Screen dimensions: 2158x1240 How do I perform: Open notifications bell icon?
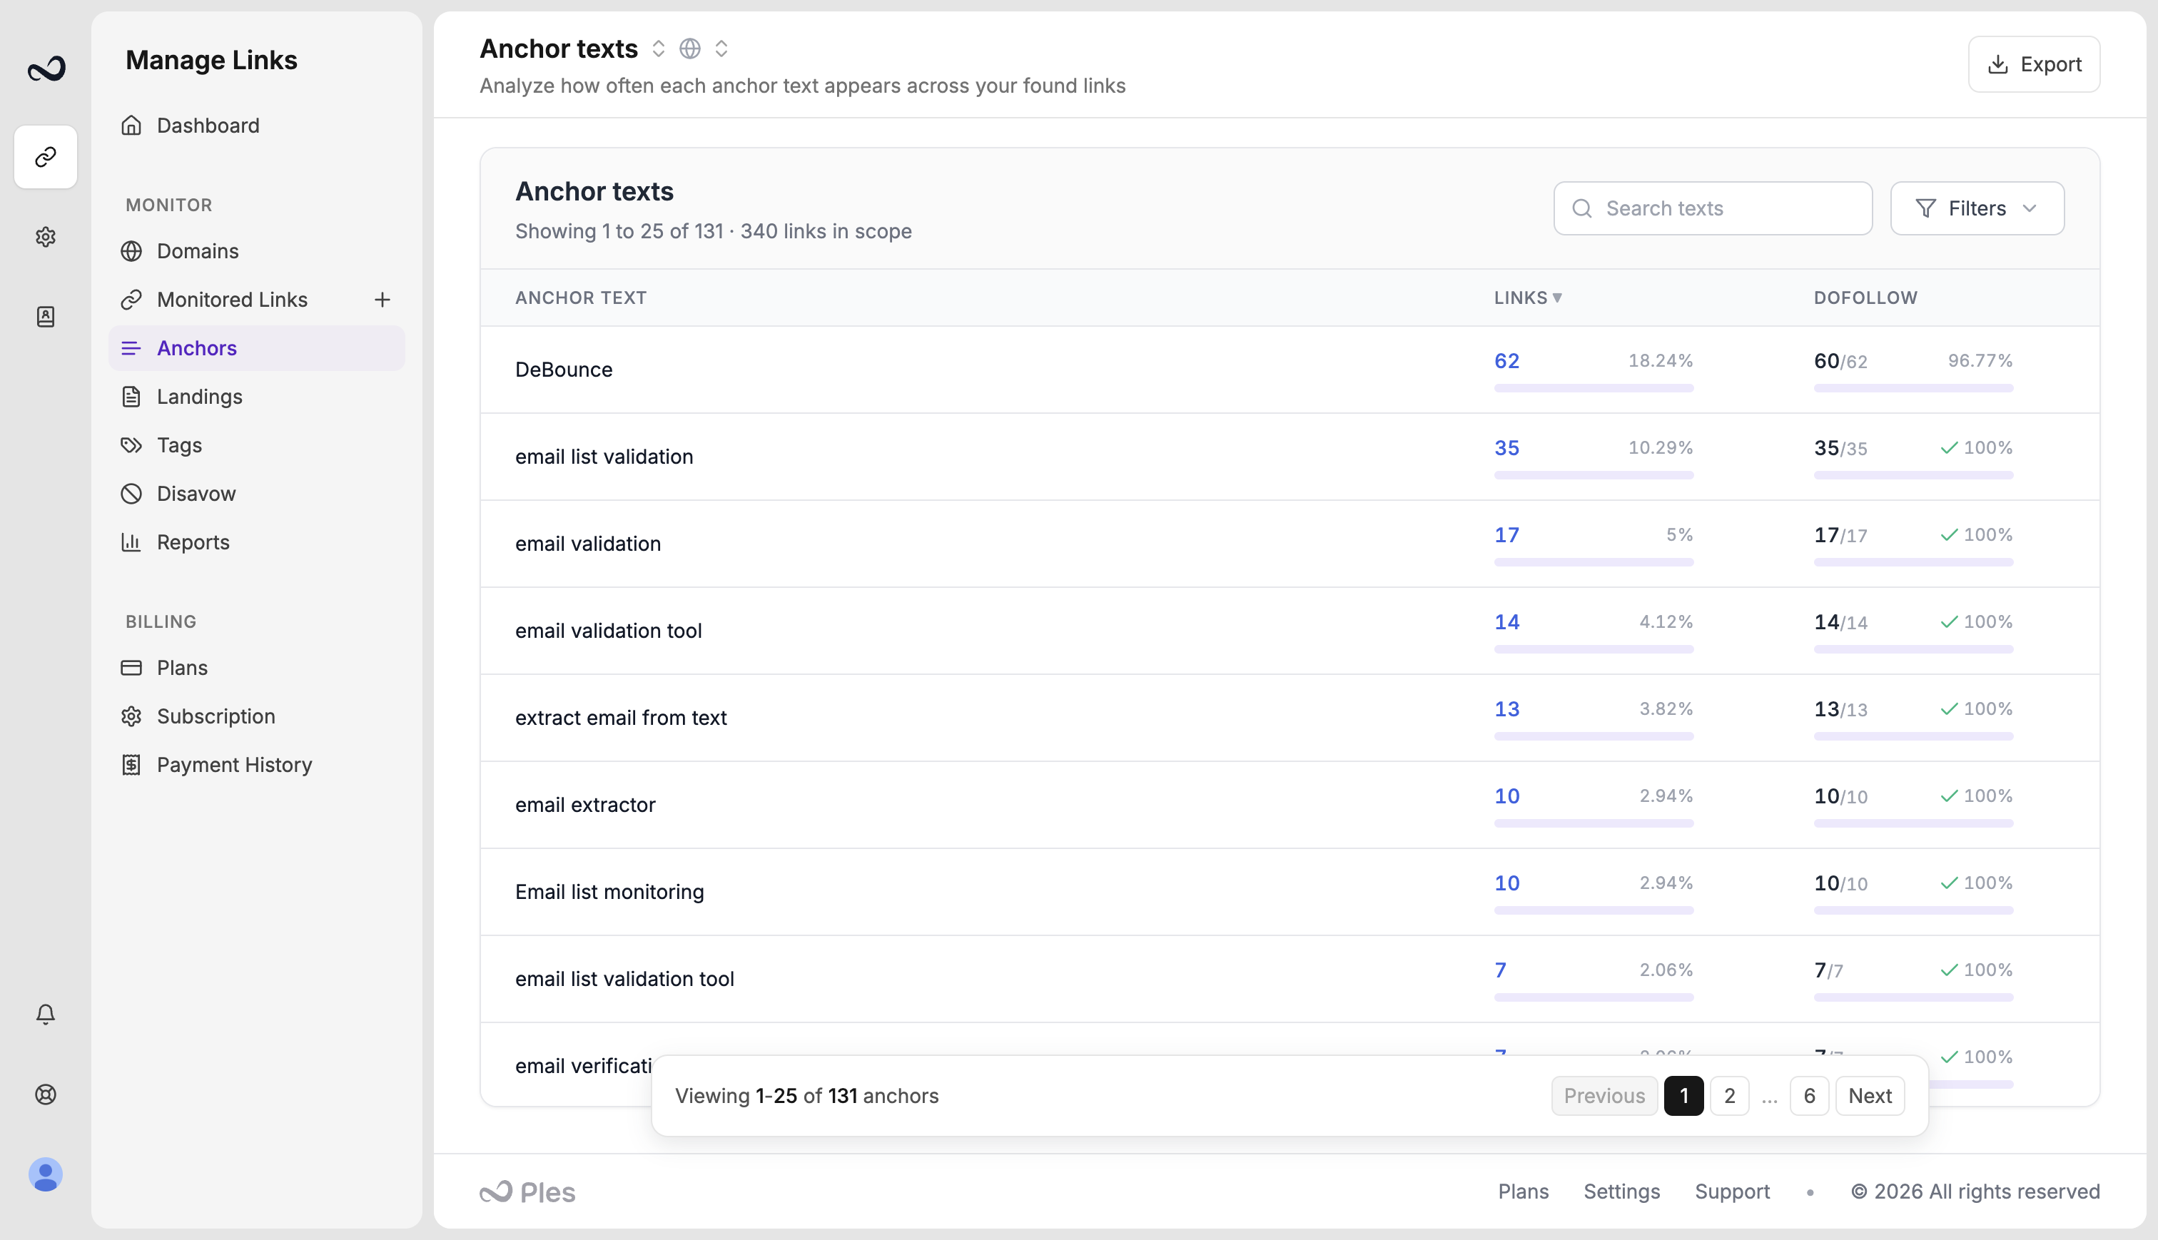46,1013
